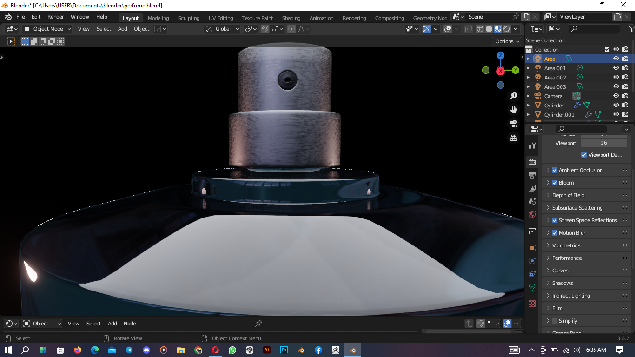Select Area.003 in the outliner
This screenshot has width=635, height=357.
(x=555, y=87)
